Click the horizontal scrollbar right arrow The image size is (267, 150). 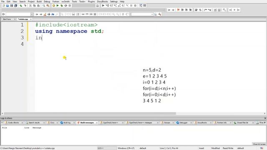[264, 113]
